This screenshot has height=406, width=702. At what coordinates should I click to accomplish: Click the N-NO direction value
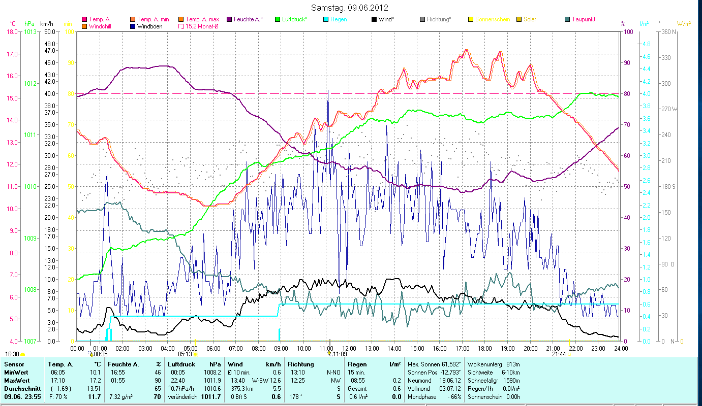point(333,373)
